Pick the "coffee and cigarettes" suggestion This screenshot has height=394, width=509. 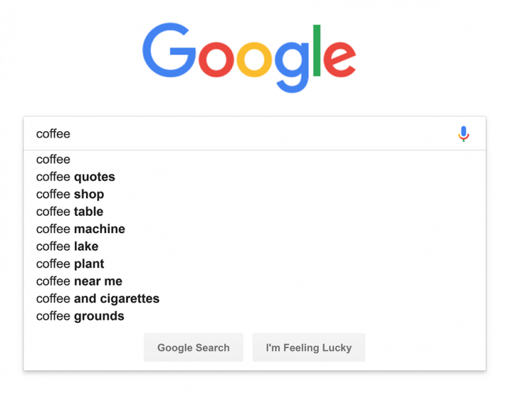pyautogui.click(x=97, y=299)
